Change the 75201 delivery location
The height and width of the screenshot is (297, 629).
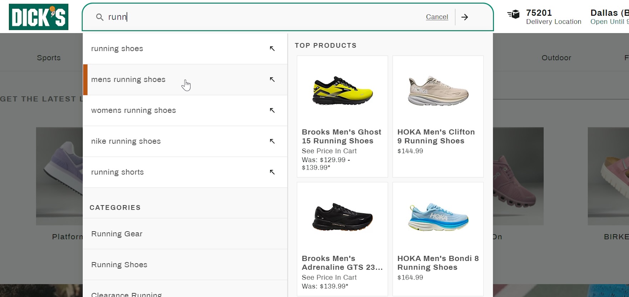(x=553, y=17)
